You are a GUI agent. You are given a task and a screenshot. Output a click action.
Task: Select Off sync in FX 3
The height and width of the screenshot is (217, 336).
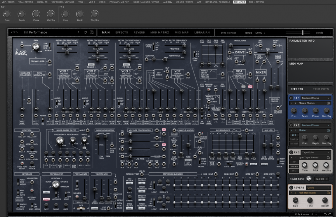click(x=294, y=162)
